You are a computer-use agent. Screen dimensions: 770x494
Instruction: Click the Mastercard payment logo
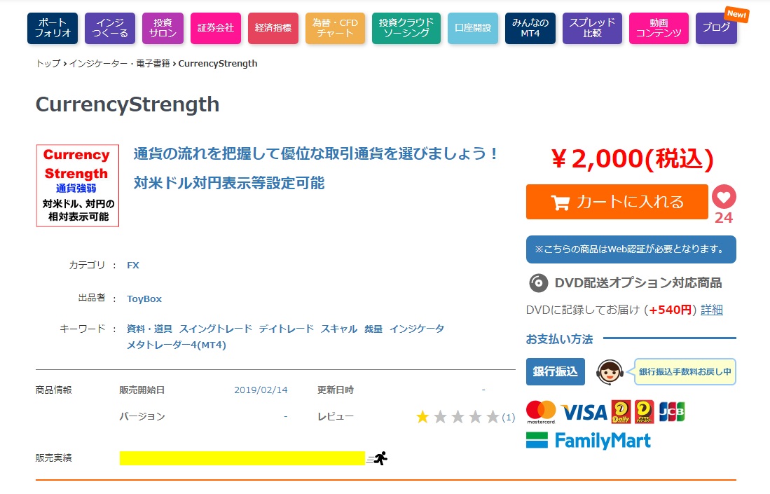[540, 411]
